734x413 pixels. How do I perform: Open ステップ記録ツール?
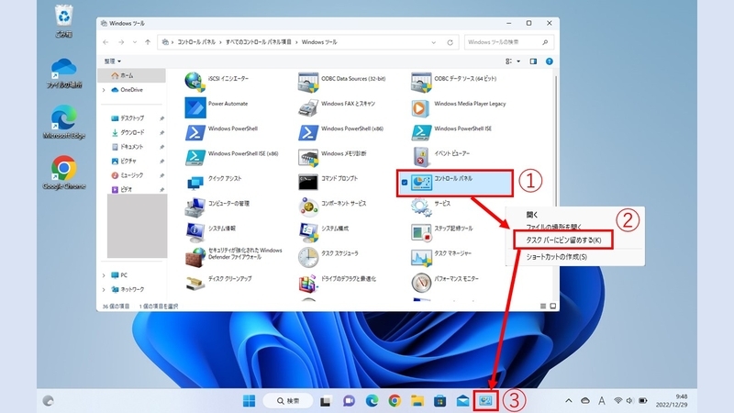coord(442,231)
